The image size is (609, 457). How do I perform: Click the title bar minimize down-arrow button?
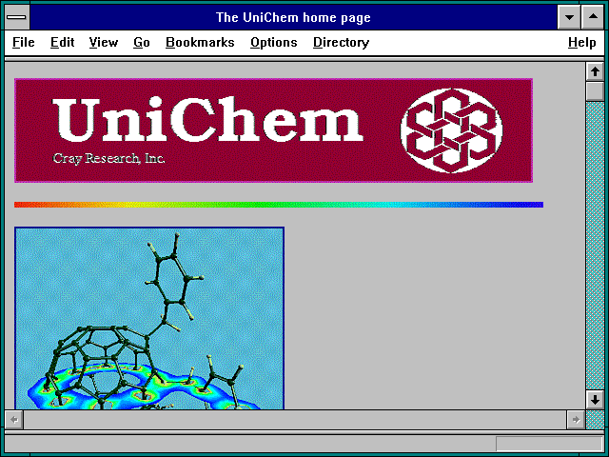coord(569,17)
